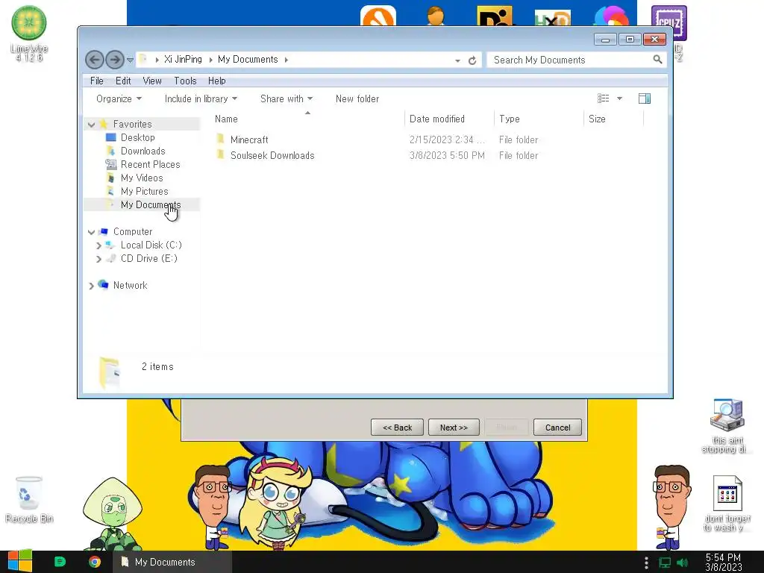Click << Back in the wizard dialog

pos(397,428)
